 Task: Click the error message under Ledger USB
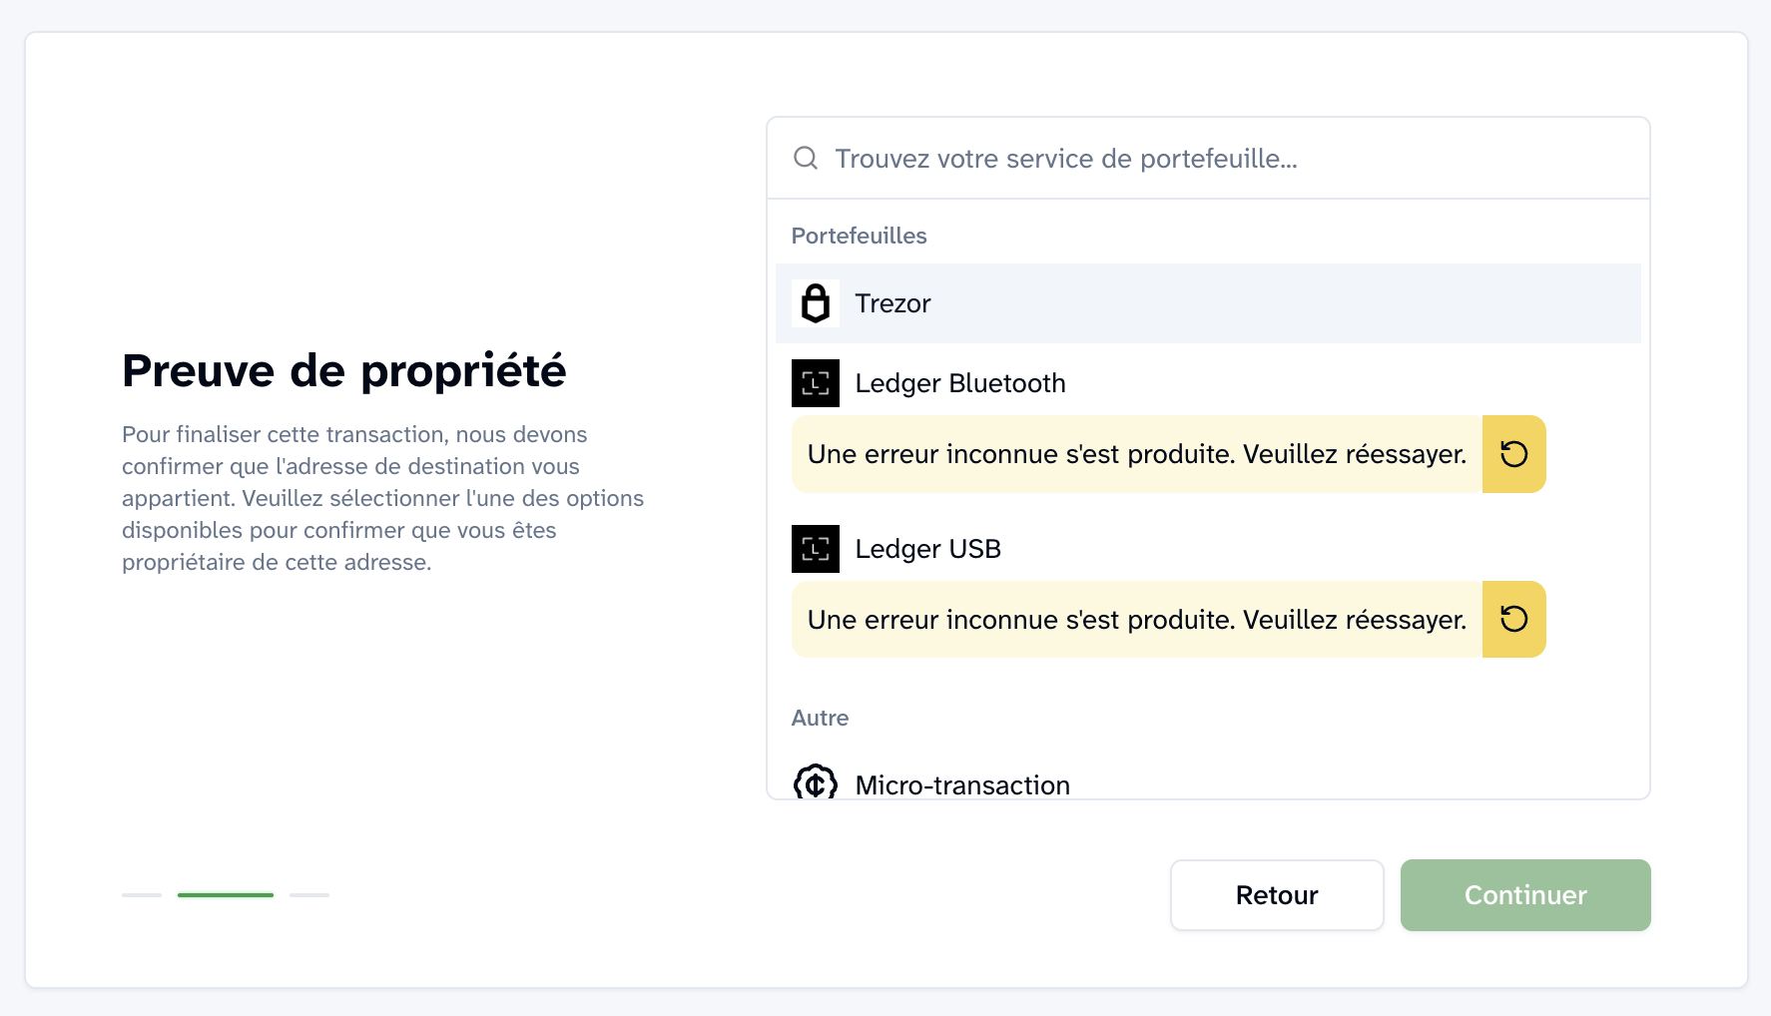click(x=1136, y=620)
